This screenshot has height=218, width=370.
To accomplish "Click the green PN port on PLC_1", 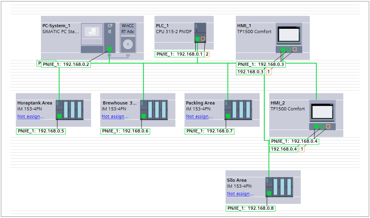I will click(198, 39).
